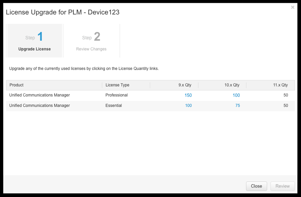301x197 pixels.
Task: Select the Product column header
Action: click(54, 85)
